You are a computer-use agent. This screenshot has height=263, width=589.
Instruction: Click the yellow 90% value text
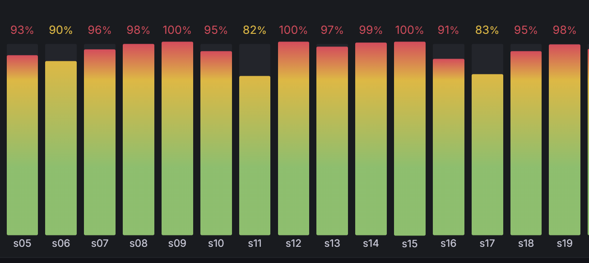point(61,30)
